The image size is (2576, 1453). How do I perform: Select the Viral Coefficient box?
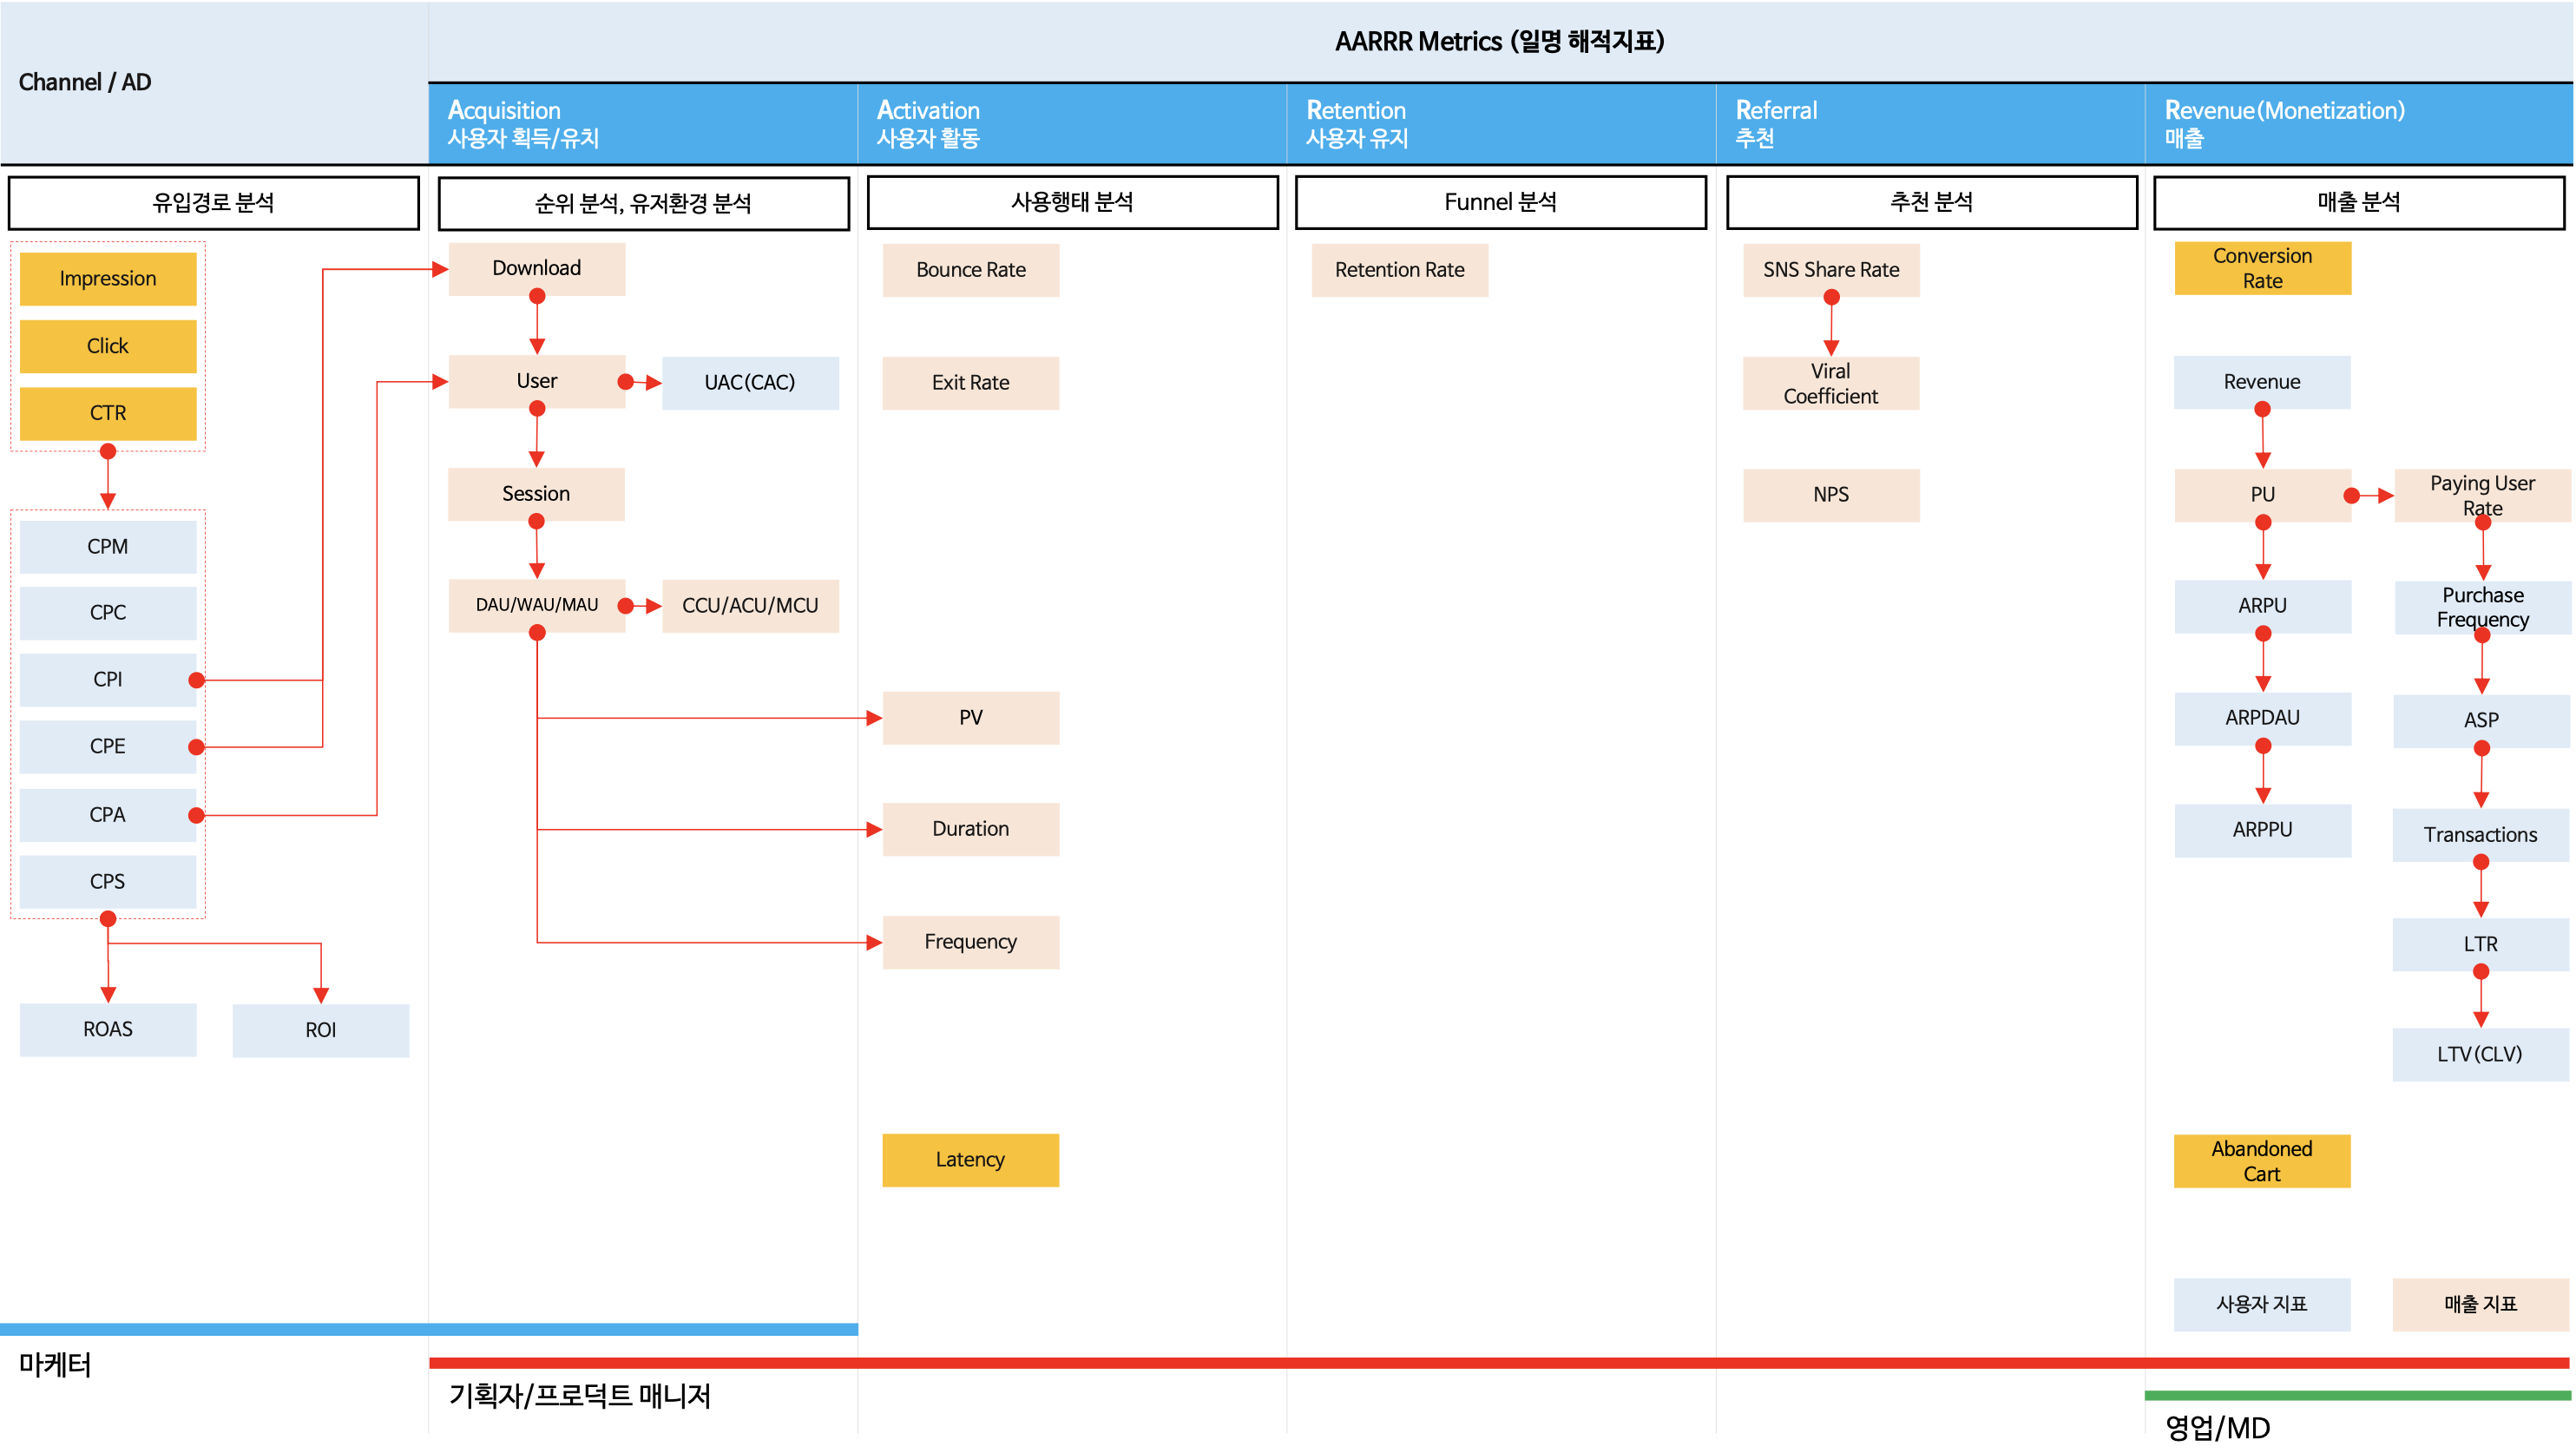(1830, 383)
